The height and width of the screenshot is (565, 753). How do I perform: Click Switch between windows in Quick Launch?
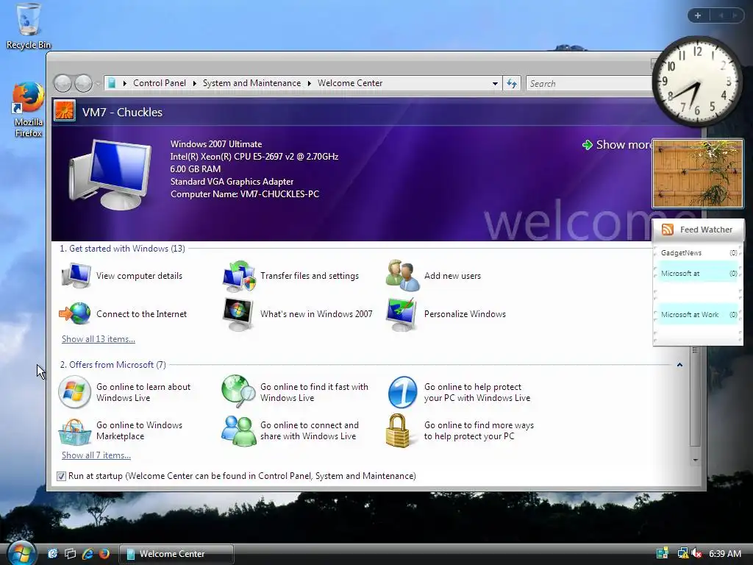(x=70, y=553)
